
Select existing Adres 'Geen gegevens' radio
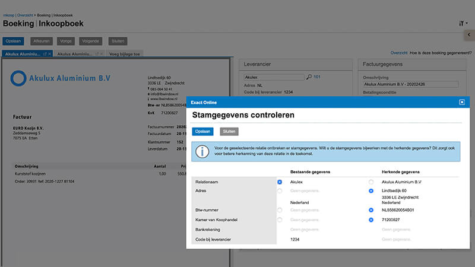coord(280,190)
